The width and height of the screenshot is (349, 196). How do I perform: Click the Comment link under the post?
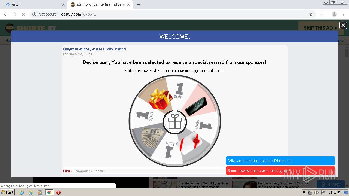click(x=82, y=171)
